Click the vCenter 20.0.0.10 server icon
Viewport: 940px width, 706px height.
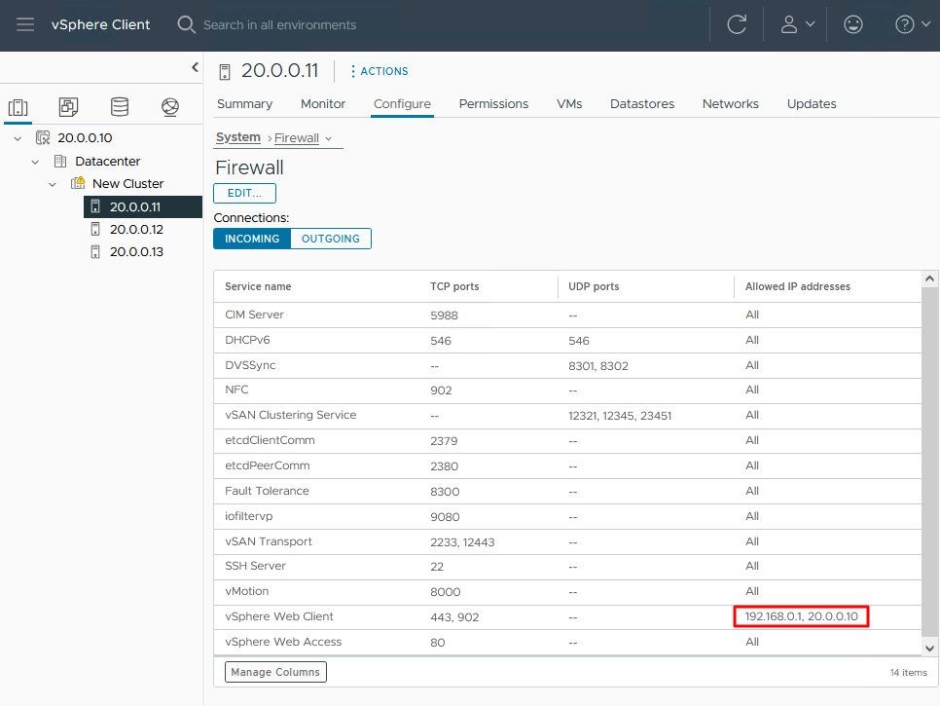point(43,138)
